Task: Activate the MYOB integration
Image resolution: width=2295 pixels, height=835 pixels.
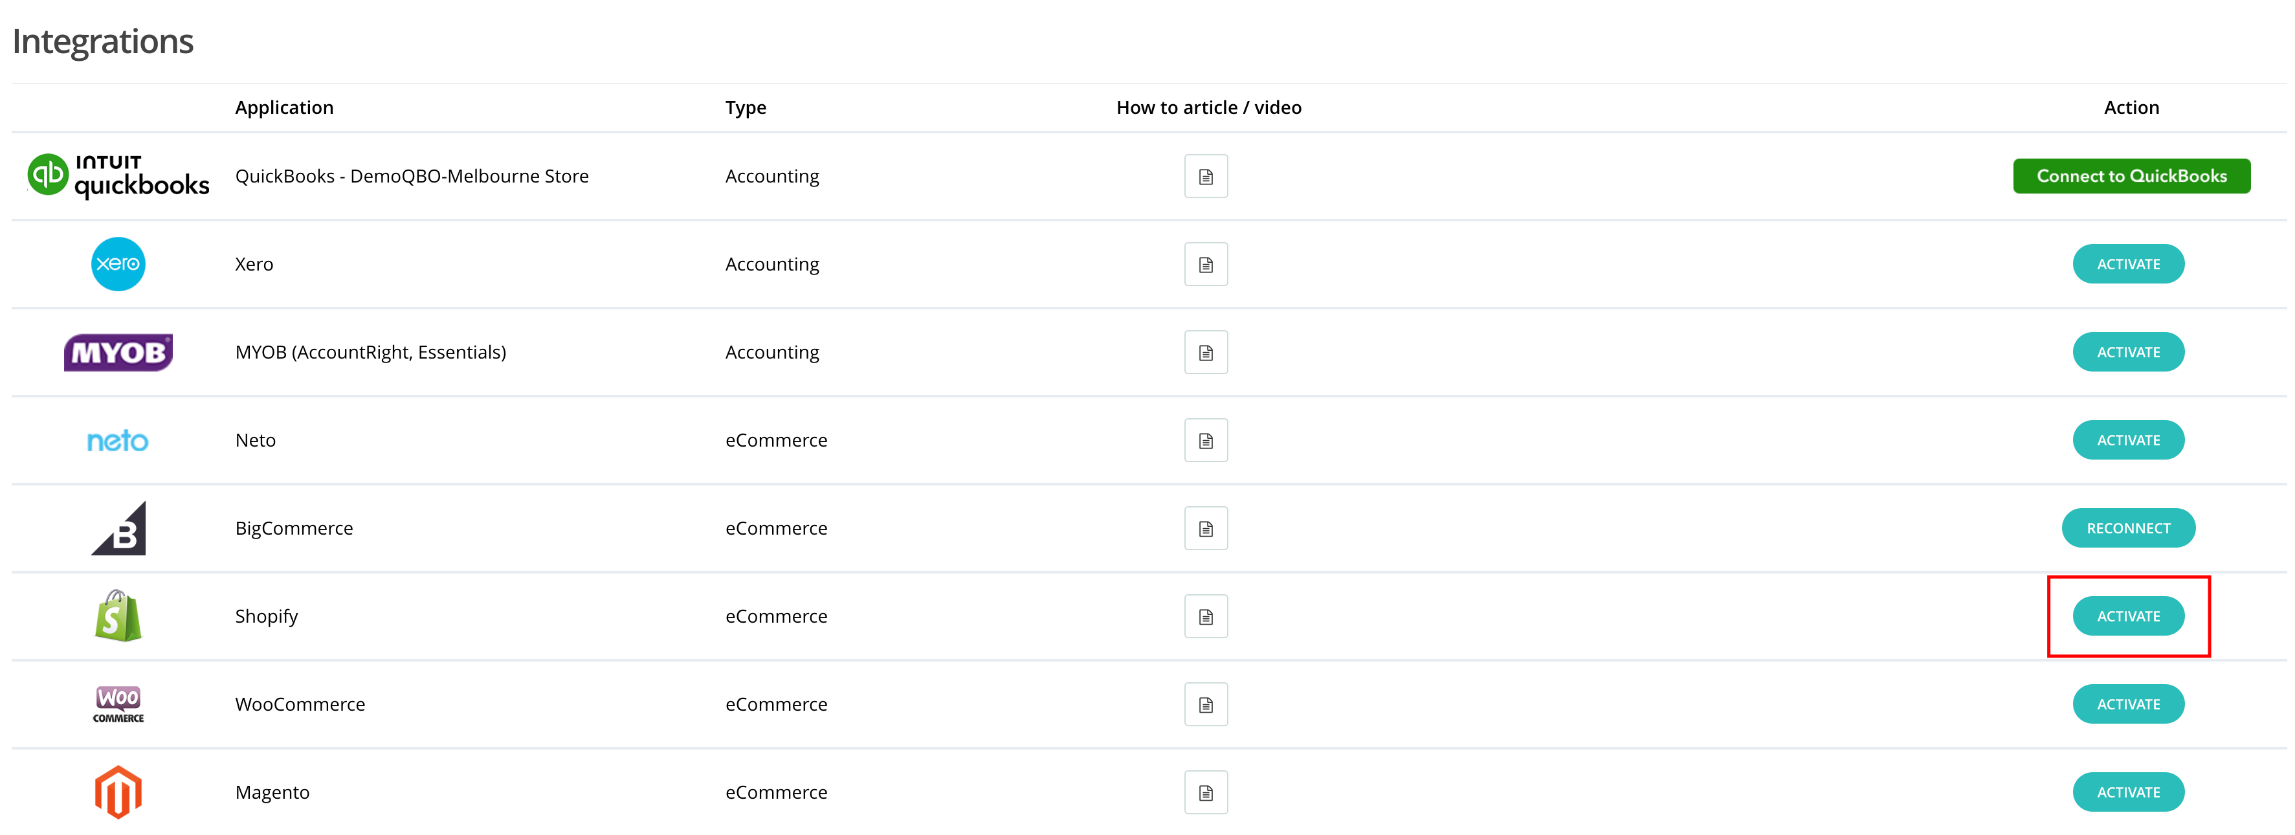Action: (x=2127, y=353)
